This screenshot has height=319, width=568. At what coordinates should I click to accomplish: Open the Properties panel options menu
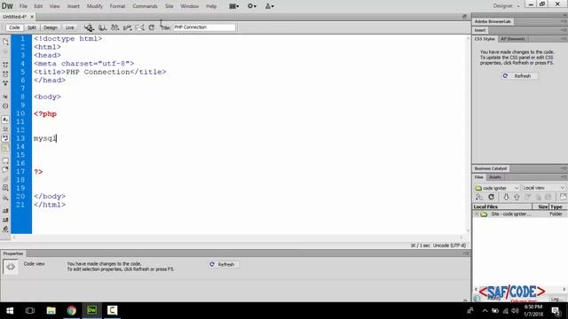tap(466, 253)
